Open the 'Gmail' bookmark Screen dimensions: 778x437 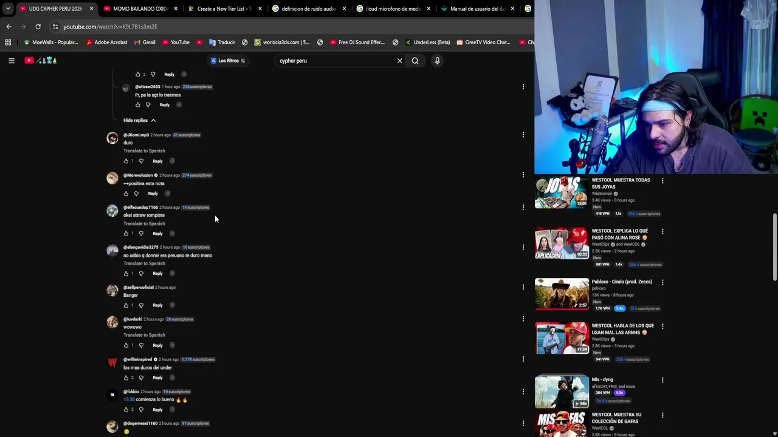145,42
